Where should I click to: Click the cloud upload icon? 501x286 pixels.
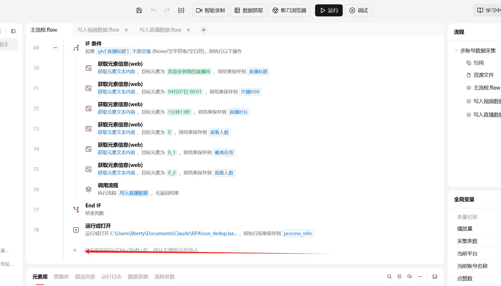410,276
